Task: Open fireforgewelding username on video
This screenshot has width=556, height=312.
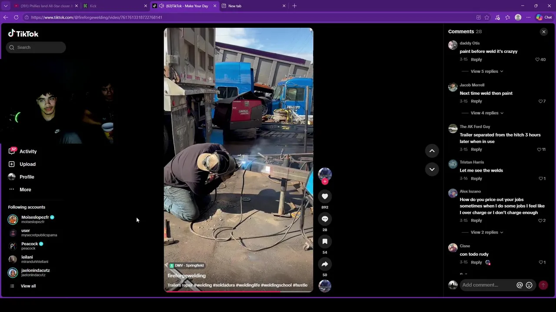Action: click(187, 276)
